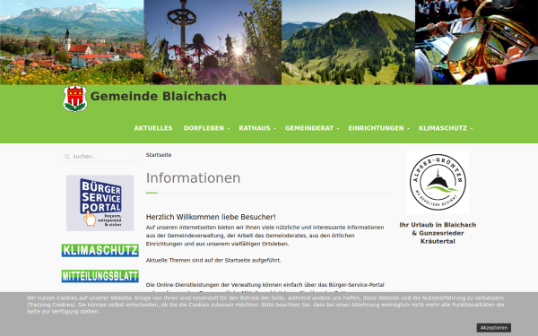
Task: Click the brass band header photo
Action: (477, 42)
